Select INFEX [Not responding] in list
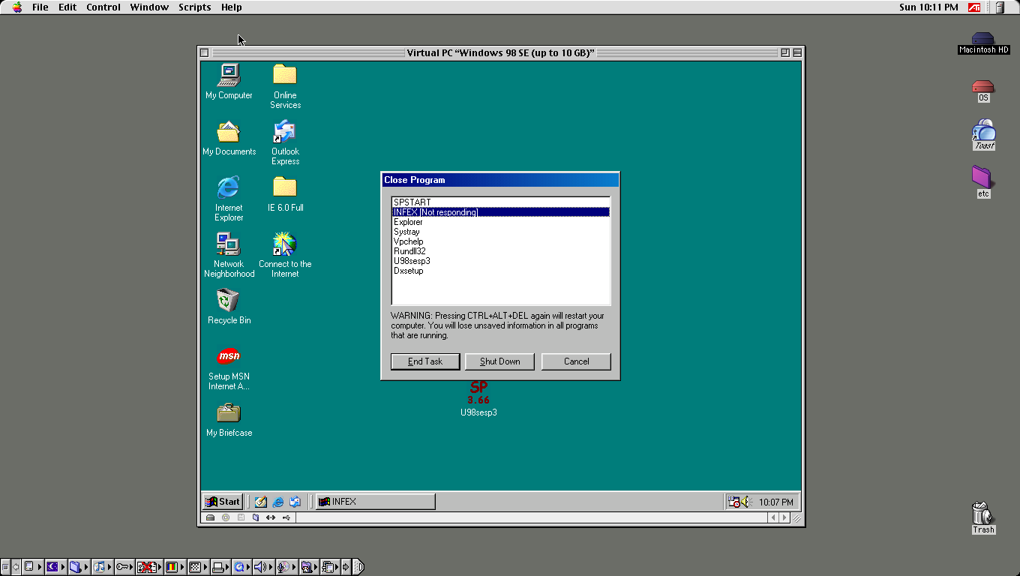Viewport: 1020px width, 576px height. [x=501, y=212]
